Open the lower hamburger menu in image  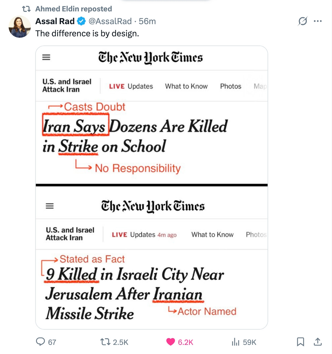click(50, 206)
